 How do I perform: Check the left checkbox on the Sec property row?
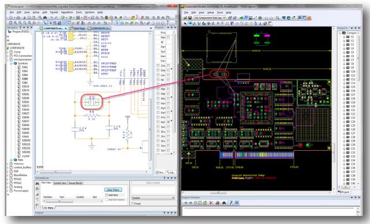pos(158,127)
